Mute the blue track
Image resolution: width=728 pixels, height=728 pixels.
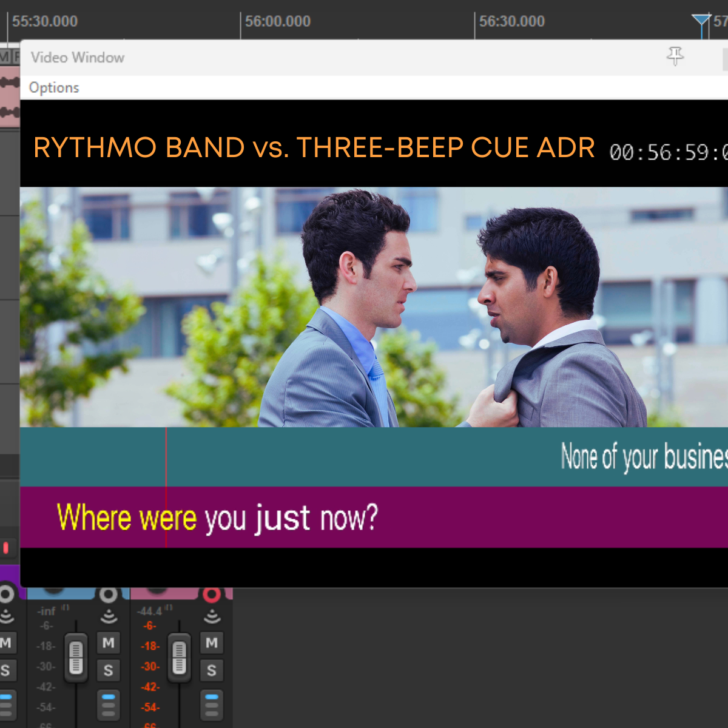click(x=109, y=642)
